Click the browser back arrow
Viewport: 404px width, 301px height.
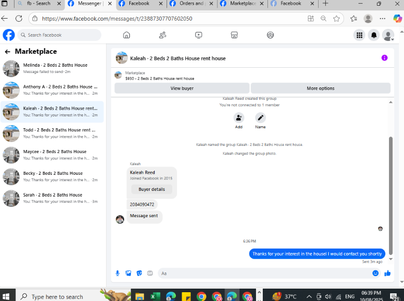[5, 19]
